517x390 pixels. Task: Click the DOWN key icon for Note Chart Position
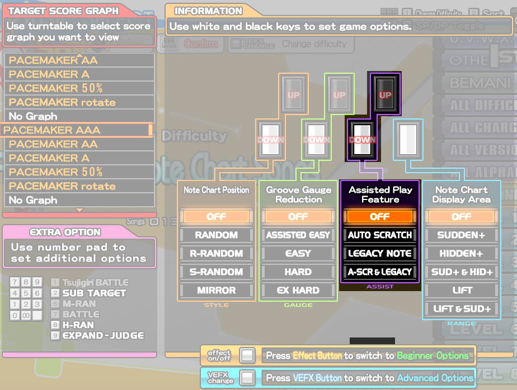(271, 139)
